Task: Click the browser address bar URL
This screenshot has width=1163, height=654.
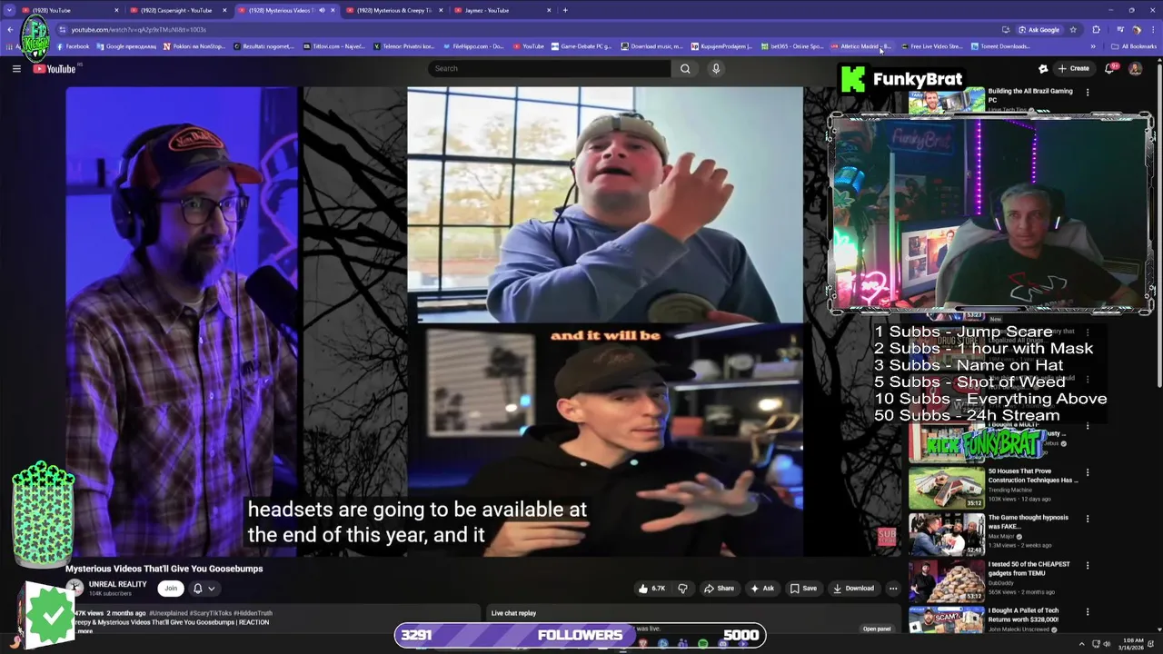Action: point(138,29)
